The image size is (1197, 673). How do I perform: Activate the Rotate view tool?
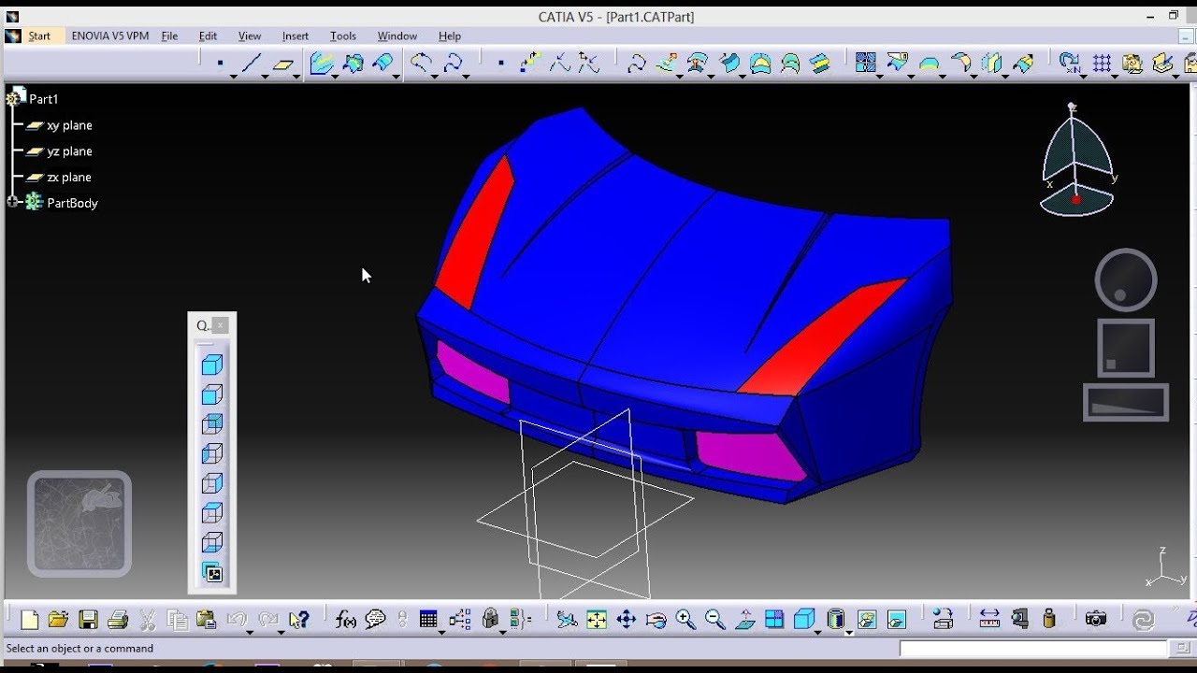click(x=656, y=619)
